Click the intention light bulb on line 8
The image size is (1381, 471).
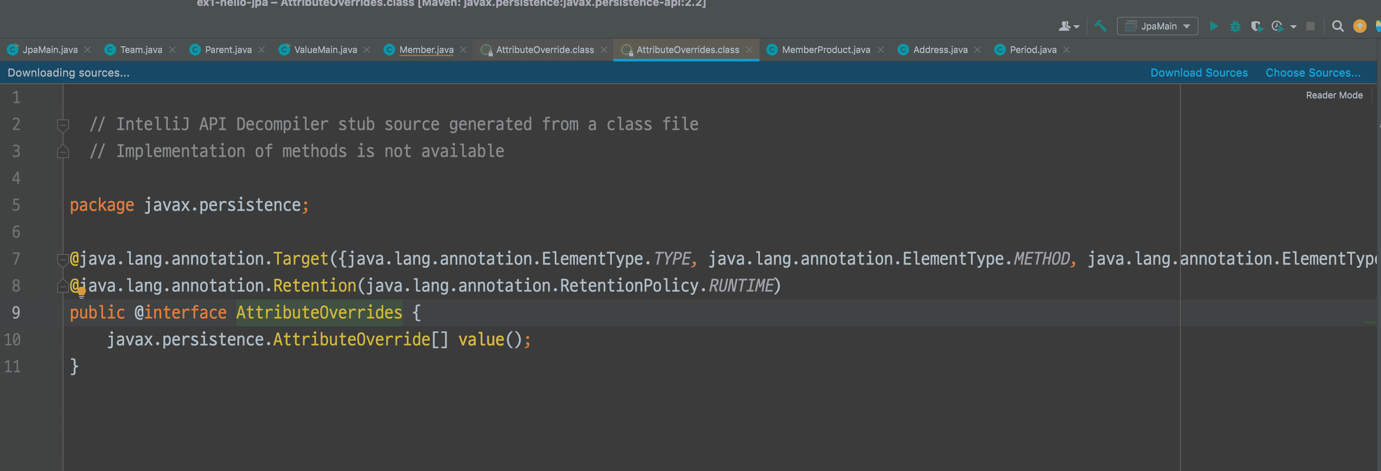pyautogui.click(x=82, y=292)
